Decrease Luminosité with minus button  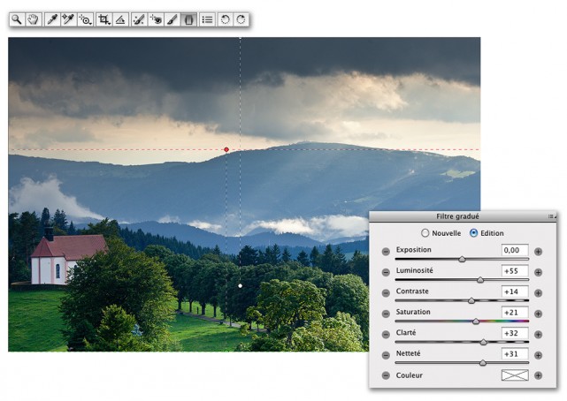tap(386, 272)
